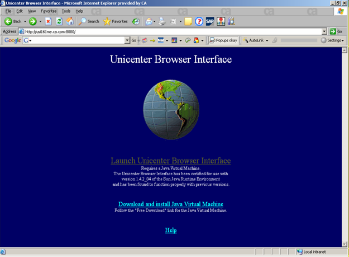Go to the Home page icon
Image resolution: width=349 pixels, height=257 pixels.
click(70, 22)
